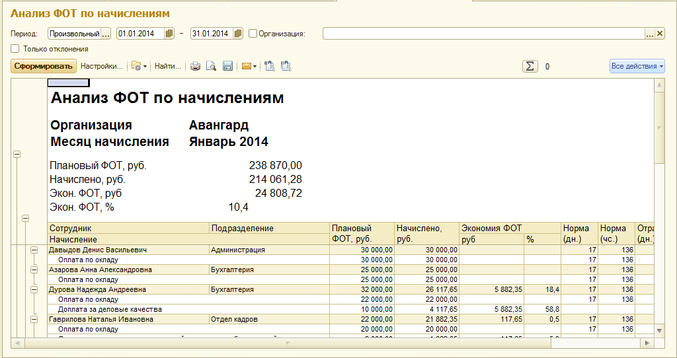Collapse the table section group
The image size is (677, 358).
(26, 219)
